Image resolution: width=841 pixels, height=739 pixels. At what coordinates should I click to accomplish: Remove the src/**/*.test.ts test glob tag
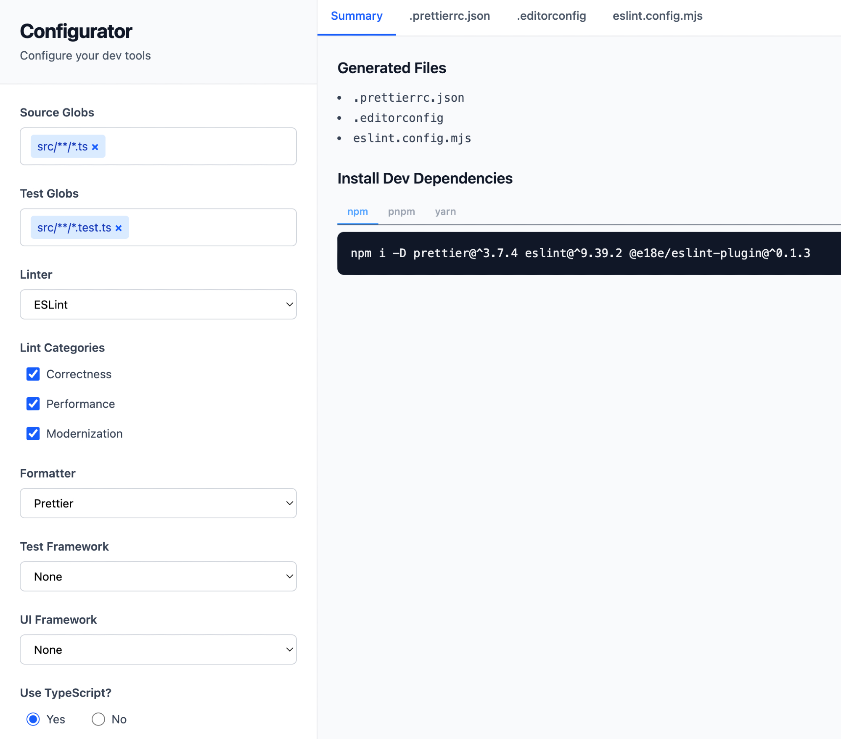pos(119,228)
